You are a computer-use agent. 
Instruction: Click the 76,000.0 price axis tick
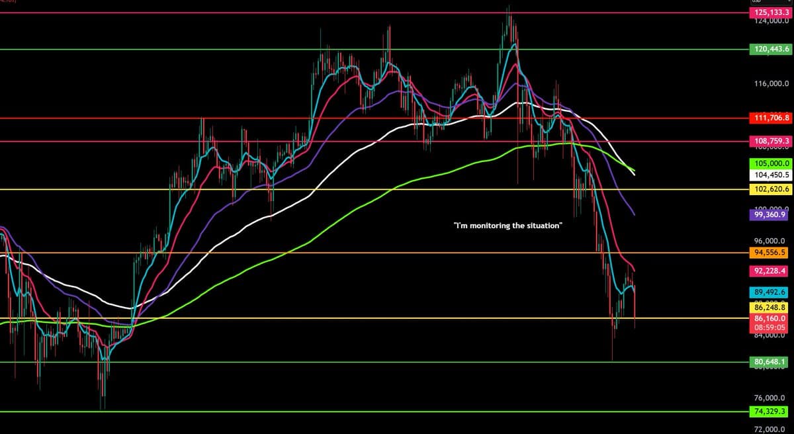770,399
